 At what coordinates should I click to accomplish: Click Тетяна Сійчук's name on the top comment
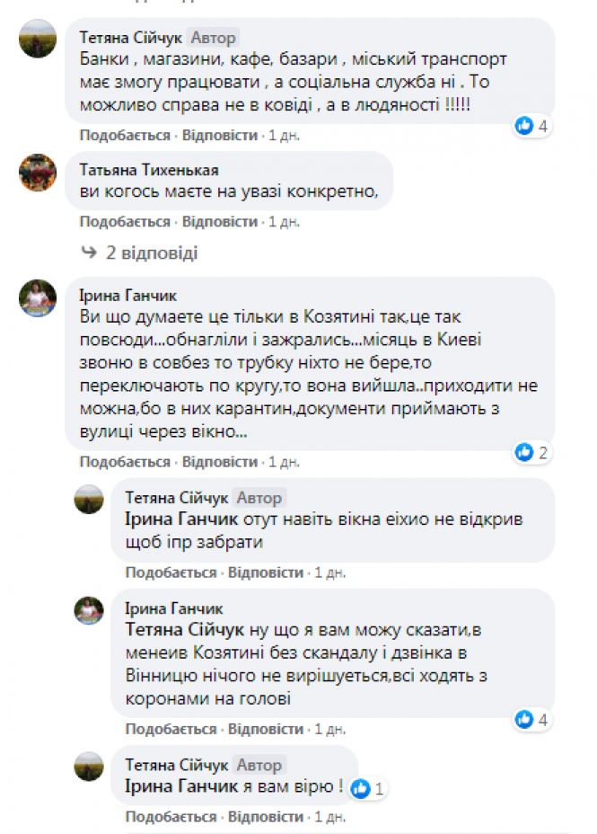coord(135,38)
